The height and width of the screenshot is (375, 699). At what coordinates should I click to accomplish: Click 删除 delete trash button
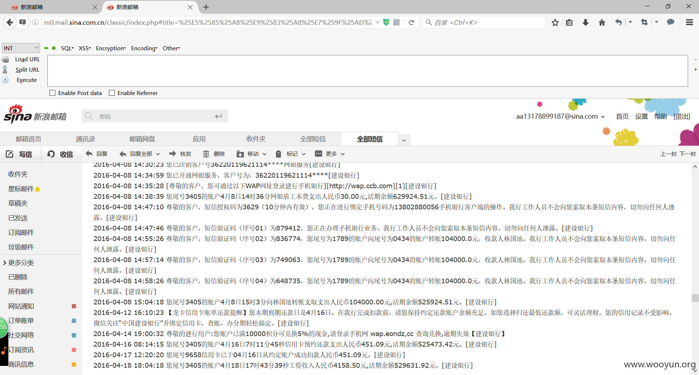tap(214, 154)
